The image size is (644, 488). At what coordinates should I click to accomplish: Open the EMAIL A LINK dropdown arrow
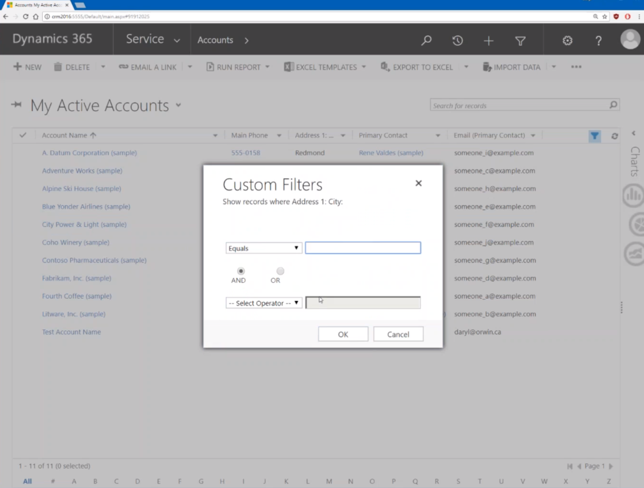tap(190, 66)
